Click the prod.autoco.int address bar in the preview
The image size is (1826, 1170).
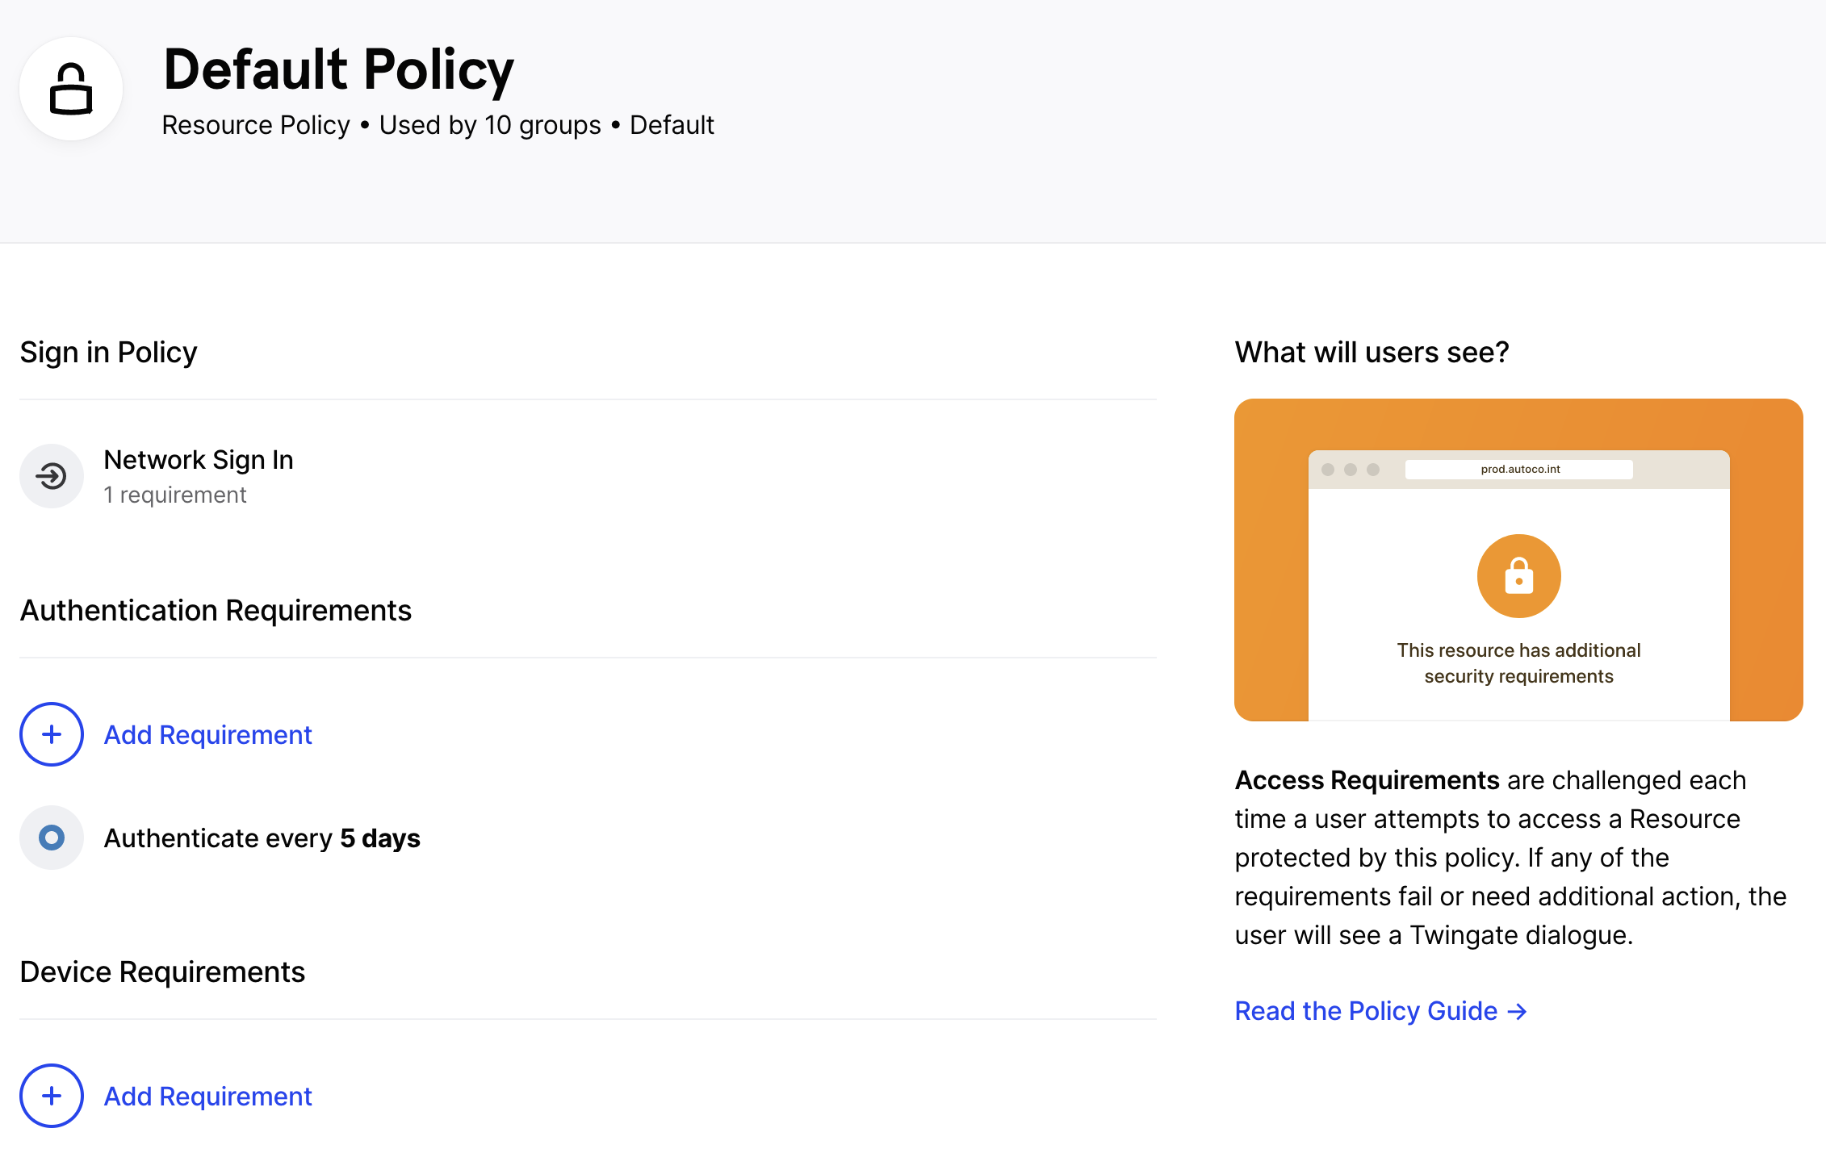click(1519, 470)
